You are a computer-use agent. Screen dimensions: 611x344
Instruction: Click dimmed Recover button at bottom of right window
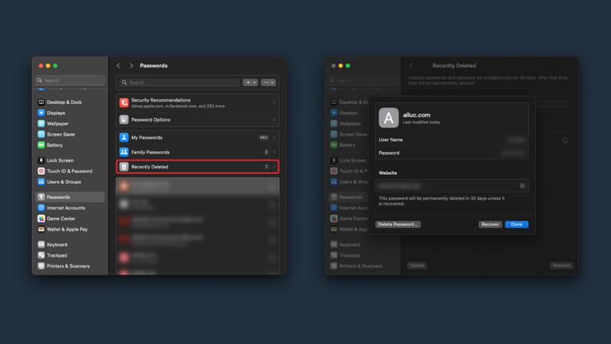pos(561,265)
